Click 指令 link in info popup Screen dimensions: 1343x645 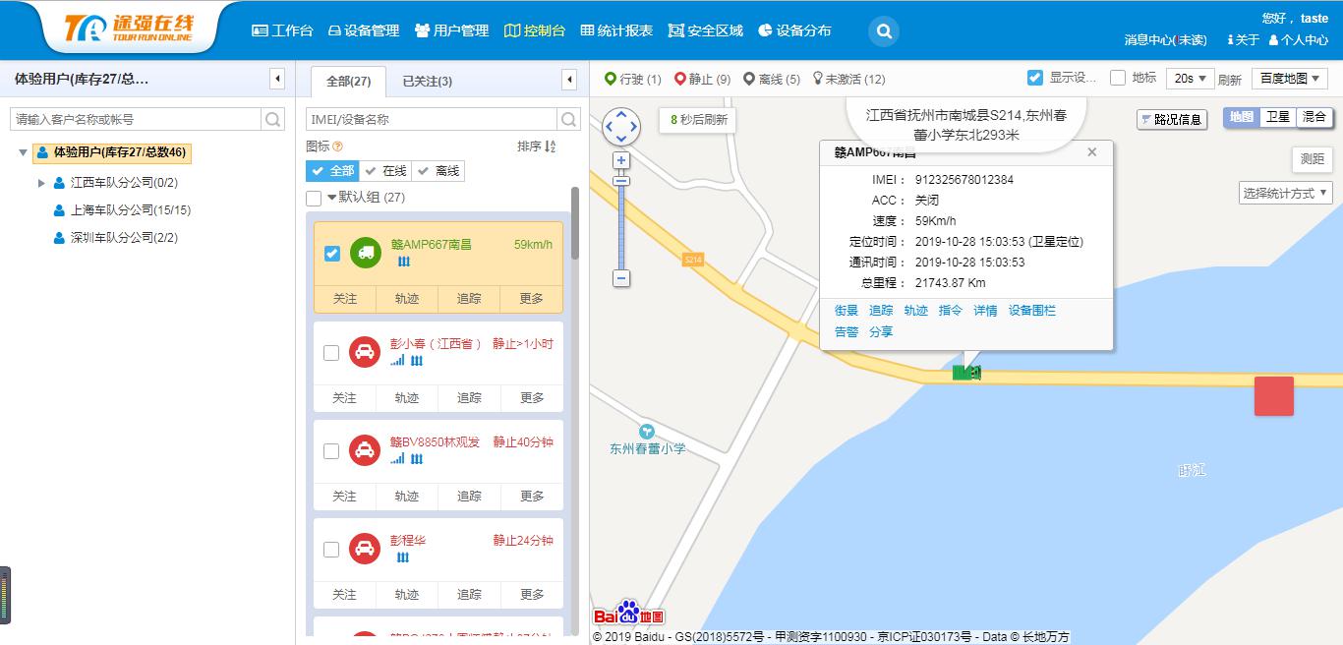pyautogui.click(x=951, y=311)
